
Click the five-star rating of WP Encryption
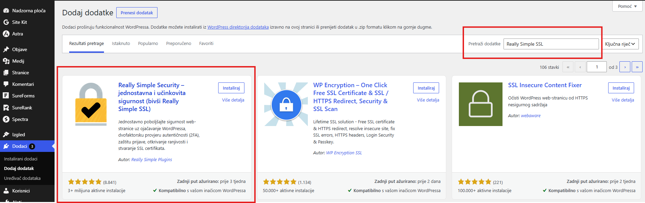point(280,182)
